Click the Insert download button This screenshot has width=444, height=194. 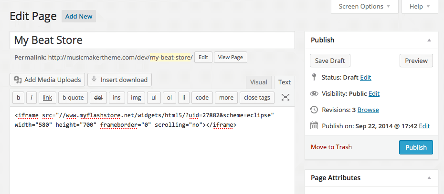[119, 80]
